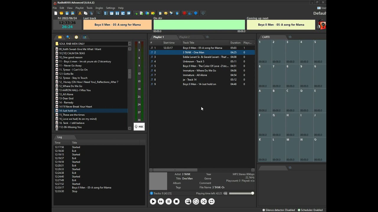The height and width of the screenshot is (212, 378).
Task: Click the scissors cut icon
Action: pyautogui.click(x=80, y=13)
